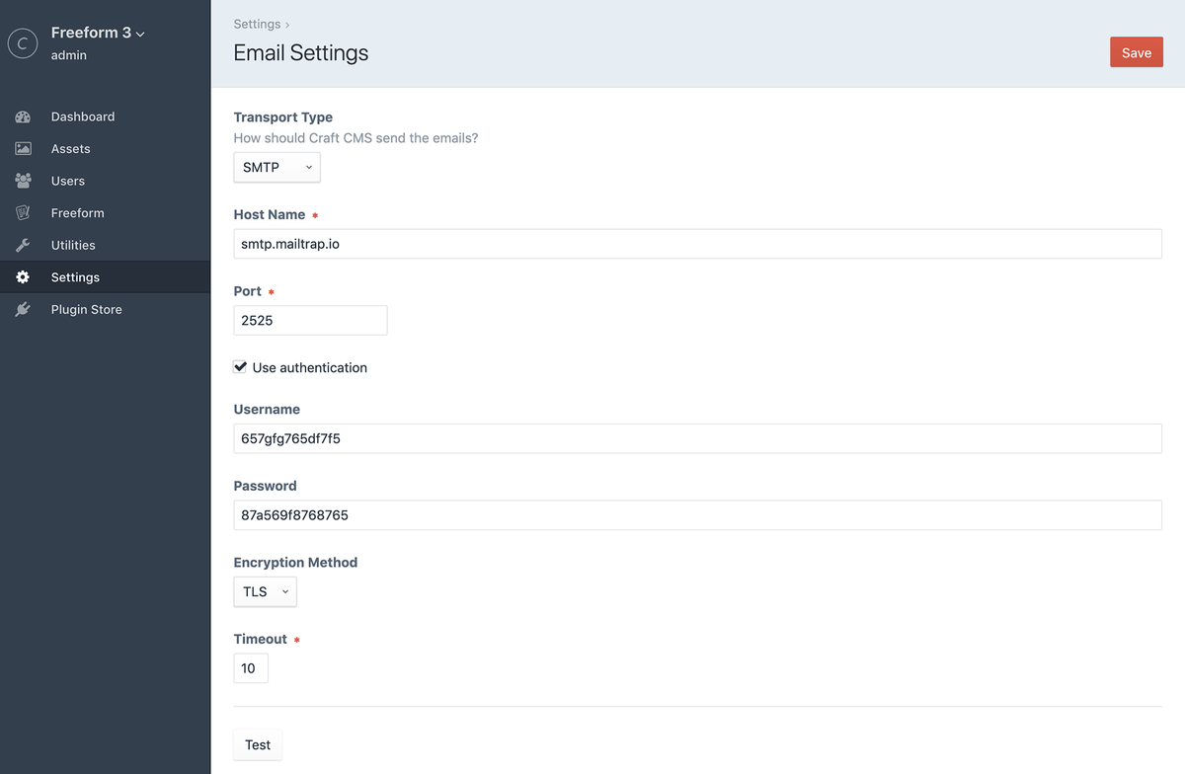The image size is (1185, 774).
Task: Focus the Timeout field
Action: pos(251,668)
